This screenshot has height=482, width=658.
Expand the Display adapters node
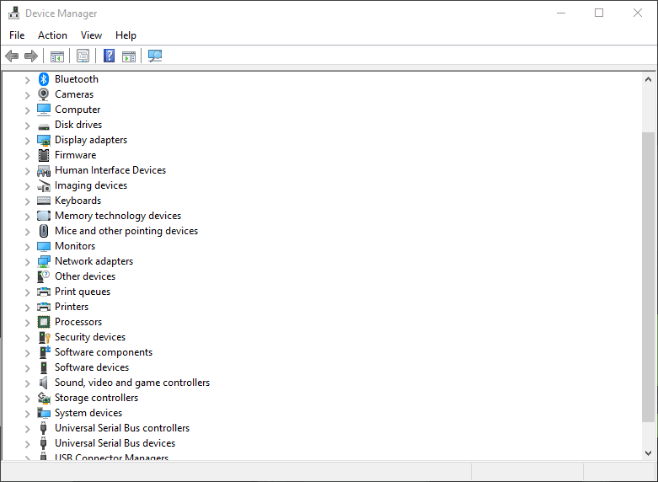(27, 141)
